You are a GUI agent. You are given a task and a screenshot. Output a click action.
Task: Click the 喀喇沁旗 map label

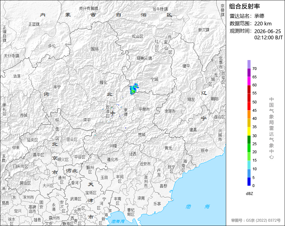pos(144,58)
